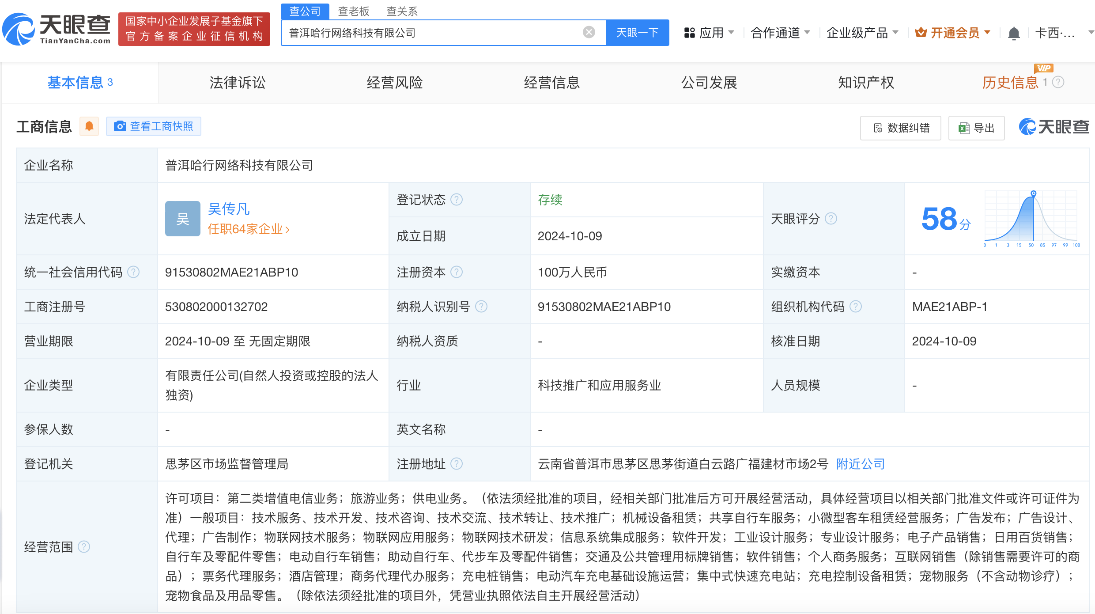Click the 开通会员 crown icon
This screenshot has height=614, width=1095.
click(921, 32)
